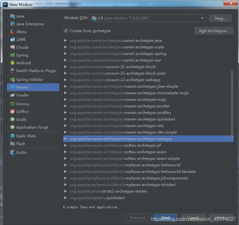This screenshot has width=239, height=225.
Task: Click the Java folder icon in sidebar
Action: click(x=12, y=16)
